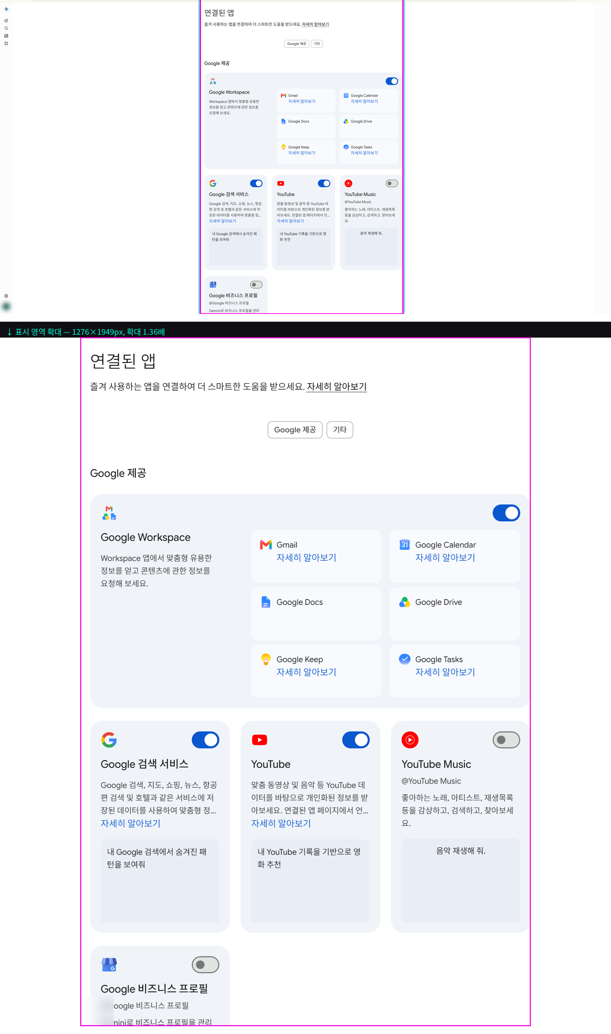Image resolution: width=611 pixels, height=1034 pixels.
Task: Select the 기타 chip in the enlarged view
Action: click(340, 430)
